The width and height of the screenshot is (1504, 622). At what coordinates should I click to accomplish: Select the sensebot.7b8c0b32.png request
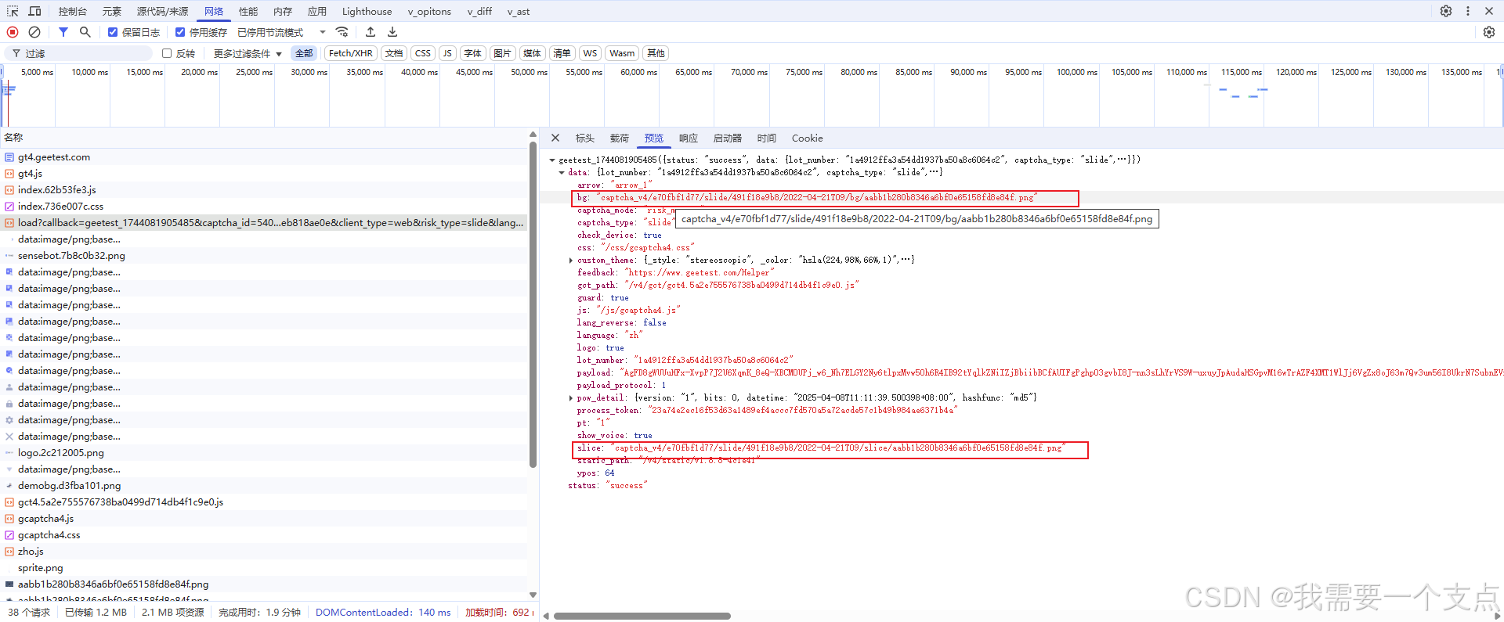pos(263,256)
